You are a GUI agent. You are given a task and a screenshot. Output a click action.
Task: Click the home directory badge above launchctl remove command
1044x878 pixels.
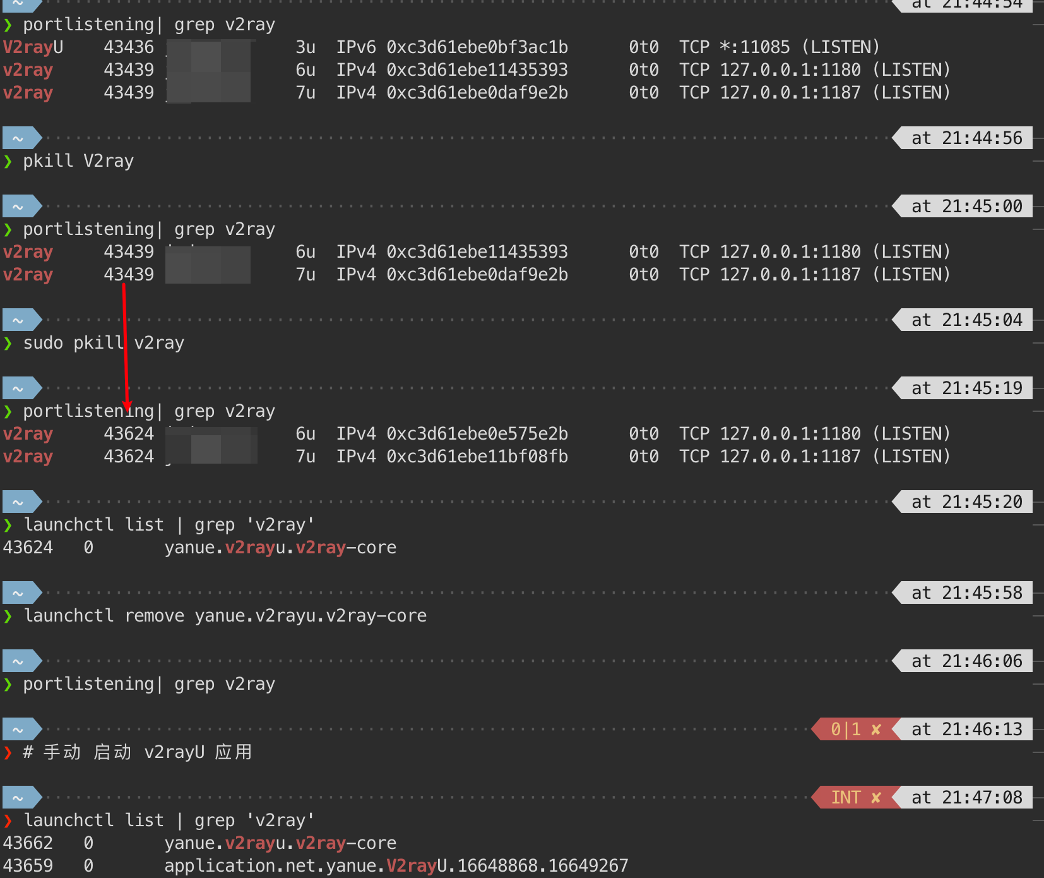[x=18, y=592]
